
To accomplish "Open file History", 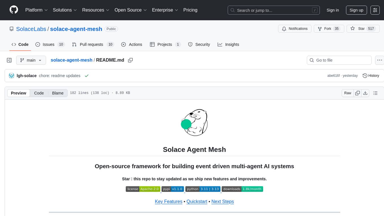I will (371, 75).
